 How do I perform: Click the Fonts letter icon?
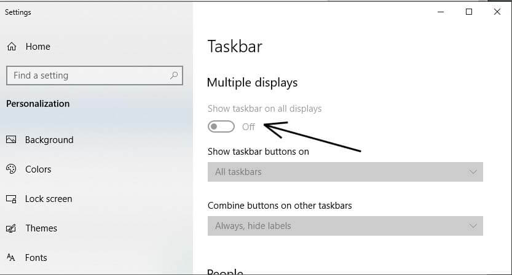click(x=11, y=257)
